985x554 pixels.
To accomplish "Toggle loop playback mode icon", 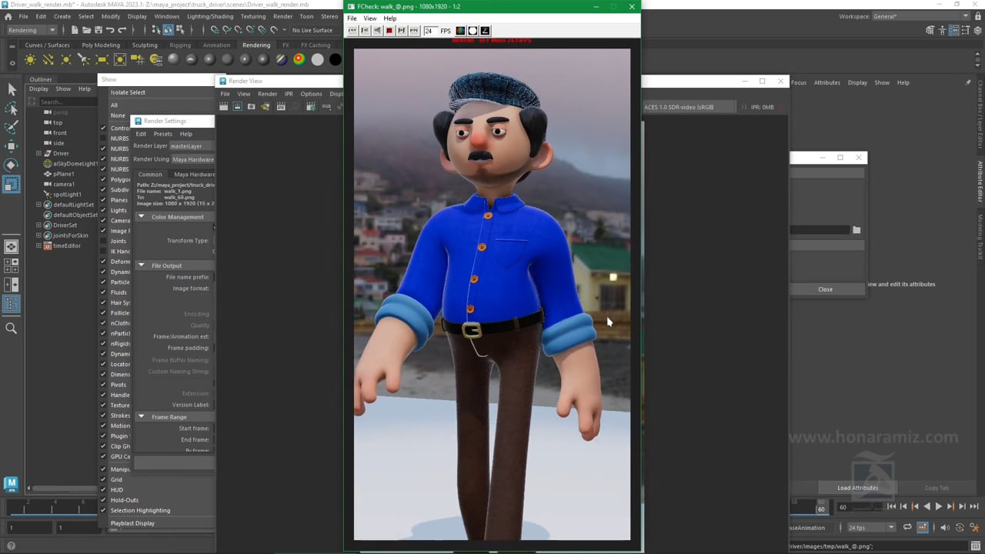I will pos(907,528).
